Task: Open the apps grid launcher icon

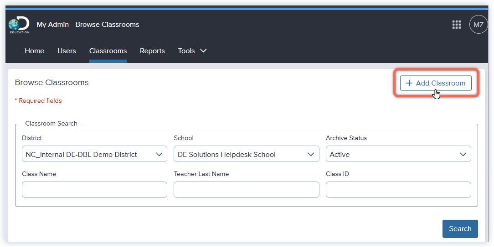Action: click(x=456, y=25)
